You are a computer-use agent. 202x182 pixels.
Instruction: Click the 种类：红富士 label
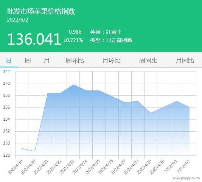(x=106, y=32)
